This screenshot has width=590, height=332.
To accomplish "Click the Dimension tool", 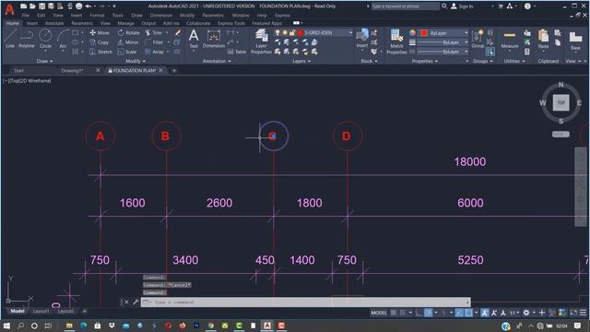I will (x=213, y=39).
